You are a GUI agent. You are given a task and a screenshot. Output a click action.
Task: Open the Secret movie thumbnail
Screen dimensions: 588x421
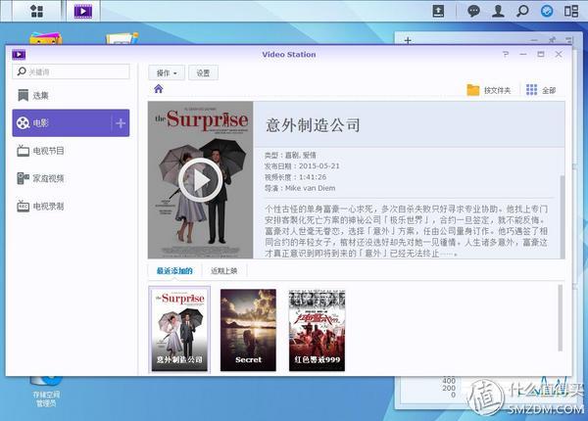[x=248, y=328]
